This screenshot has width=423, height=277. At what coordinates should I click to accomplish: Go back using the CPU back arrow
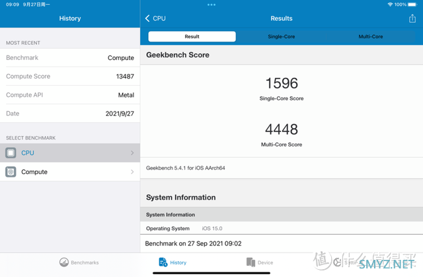click(147, 18)
